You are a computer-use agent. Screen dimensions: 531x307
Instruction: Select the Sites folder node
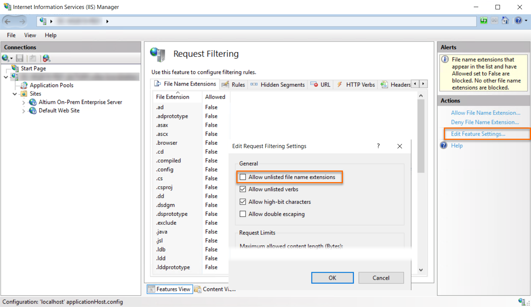tap(36, 93)
